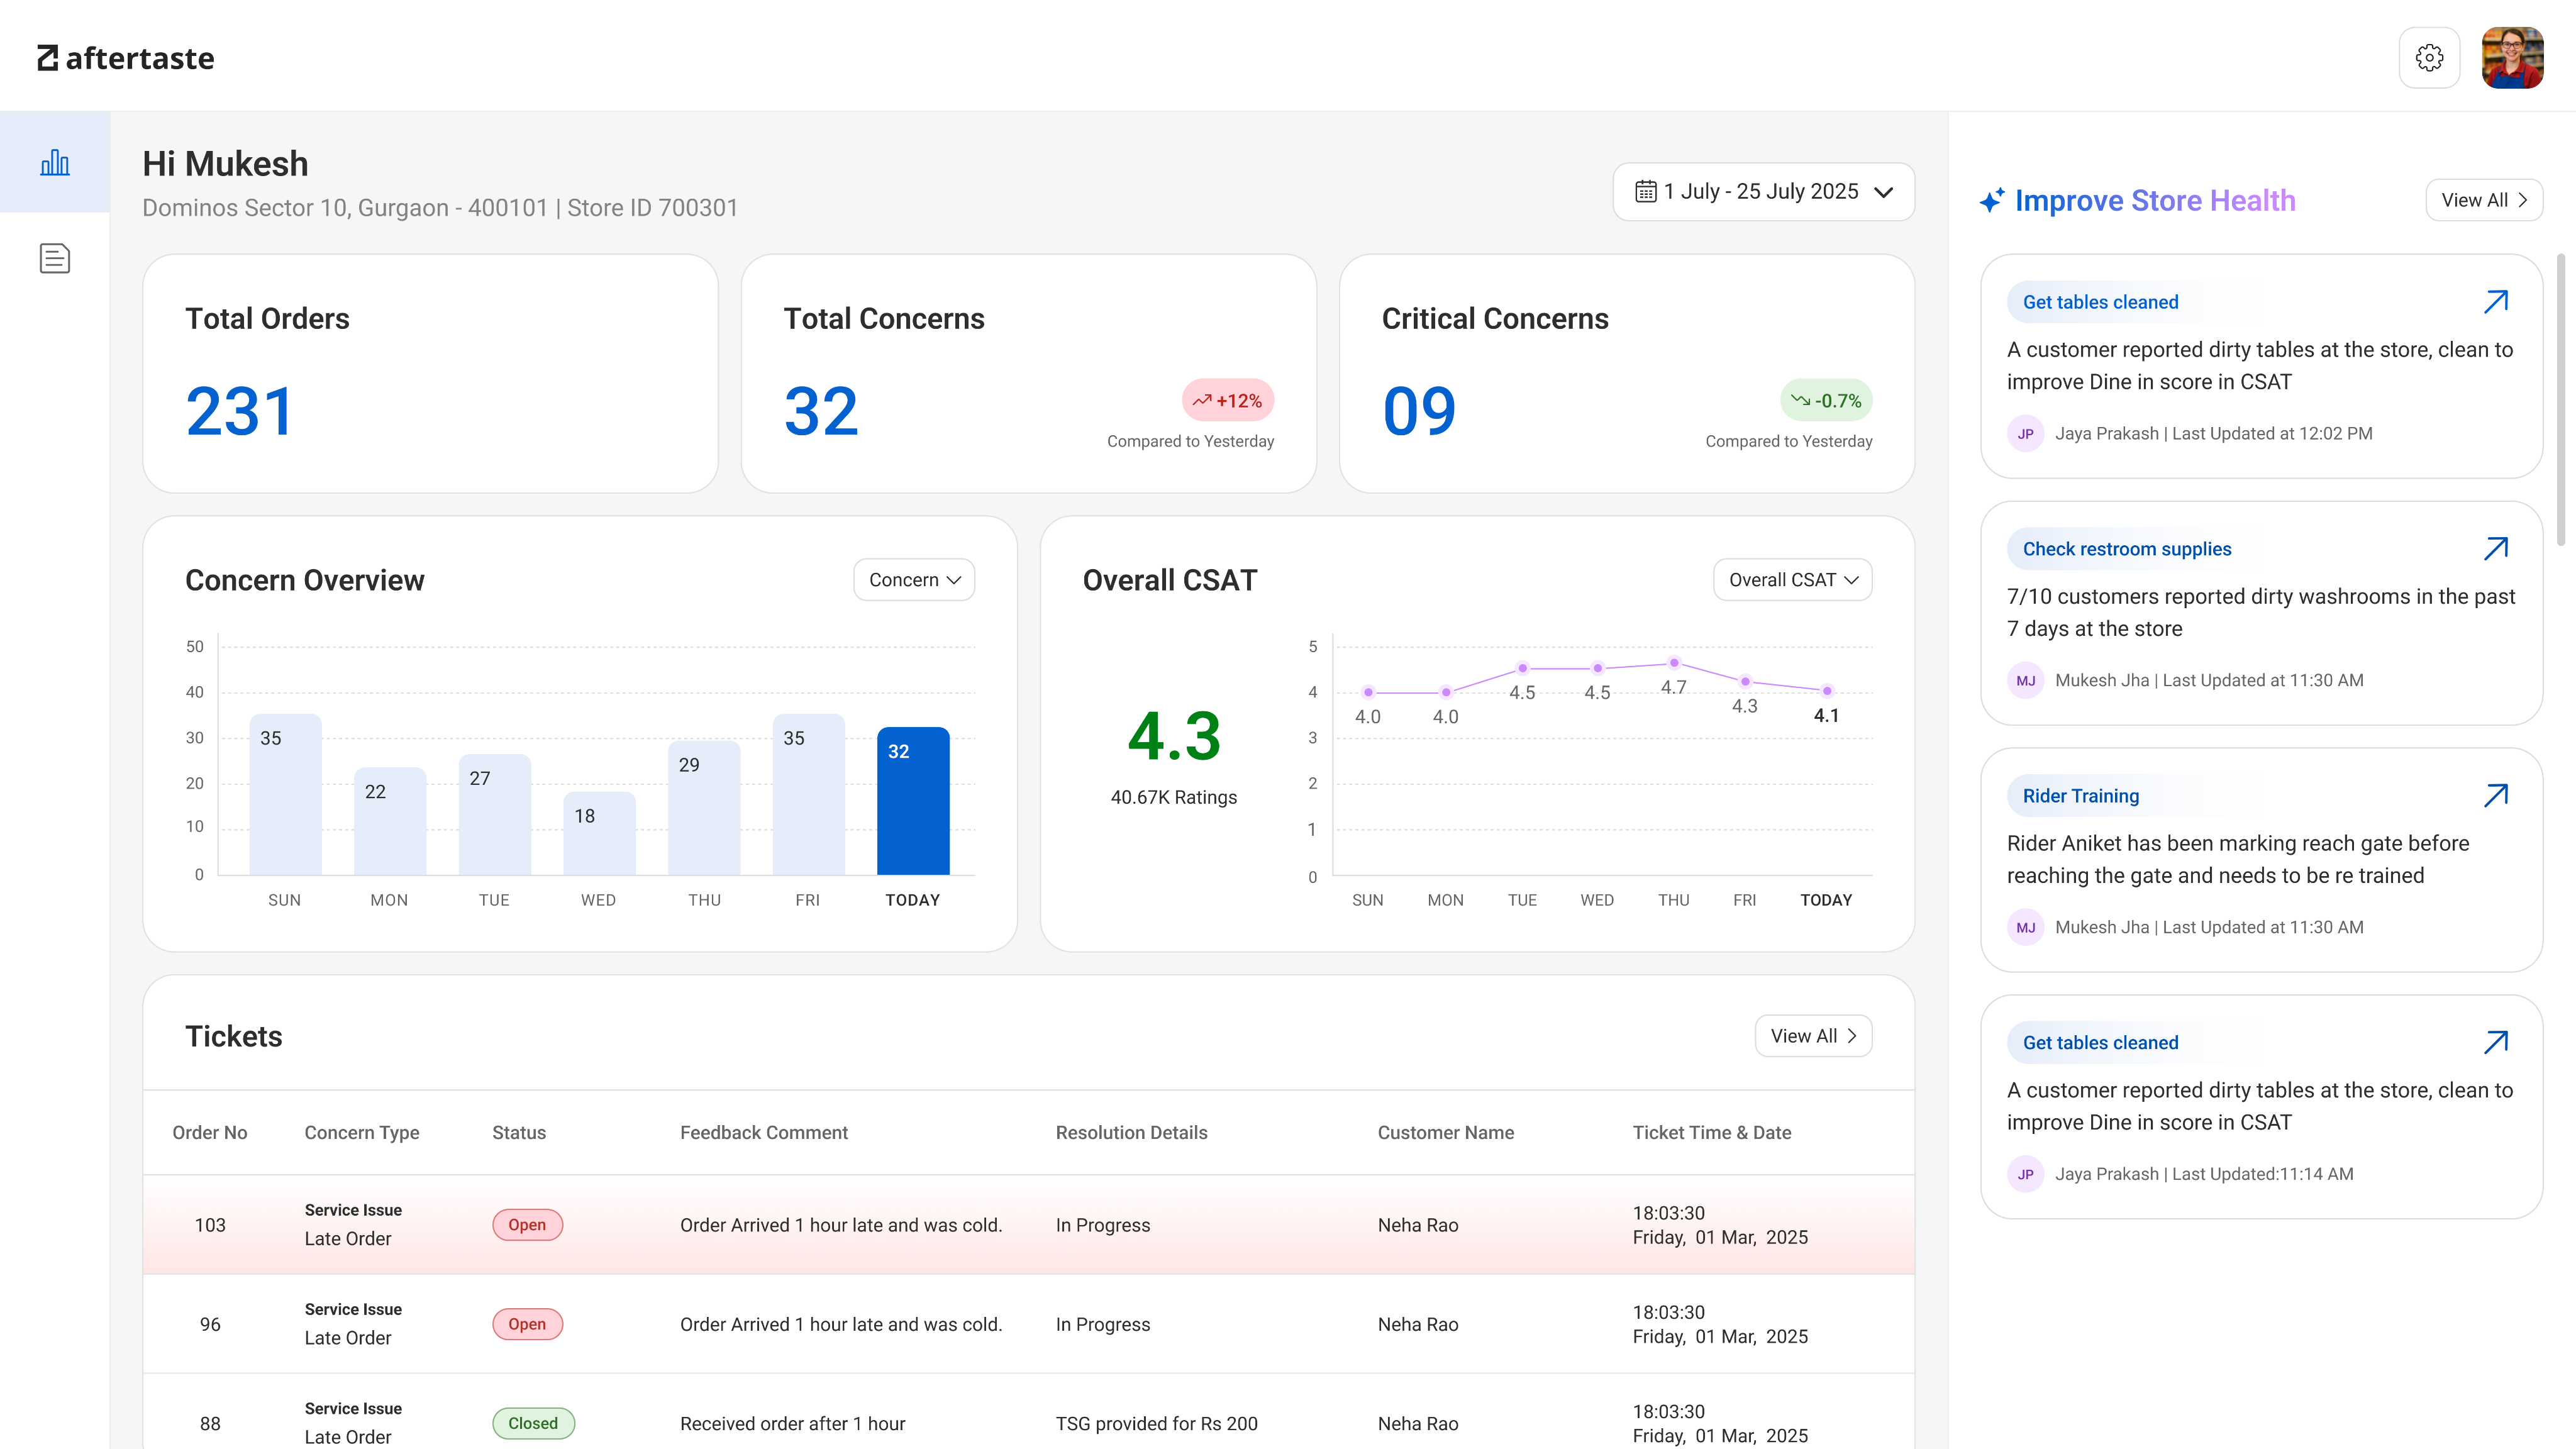This screenshot has width=2576, height=1449.
Task: Click the right panel vertical scrollbar
Action: (2560, 400)
